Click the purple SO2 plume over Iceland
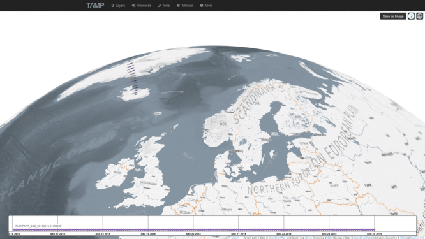The height and width of the screenshot is (239, 425). (x=133, y=76)
